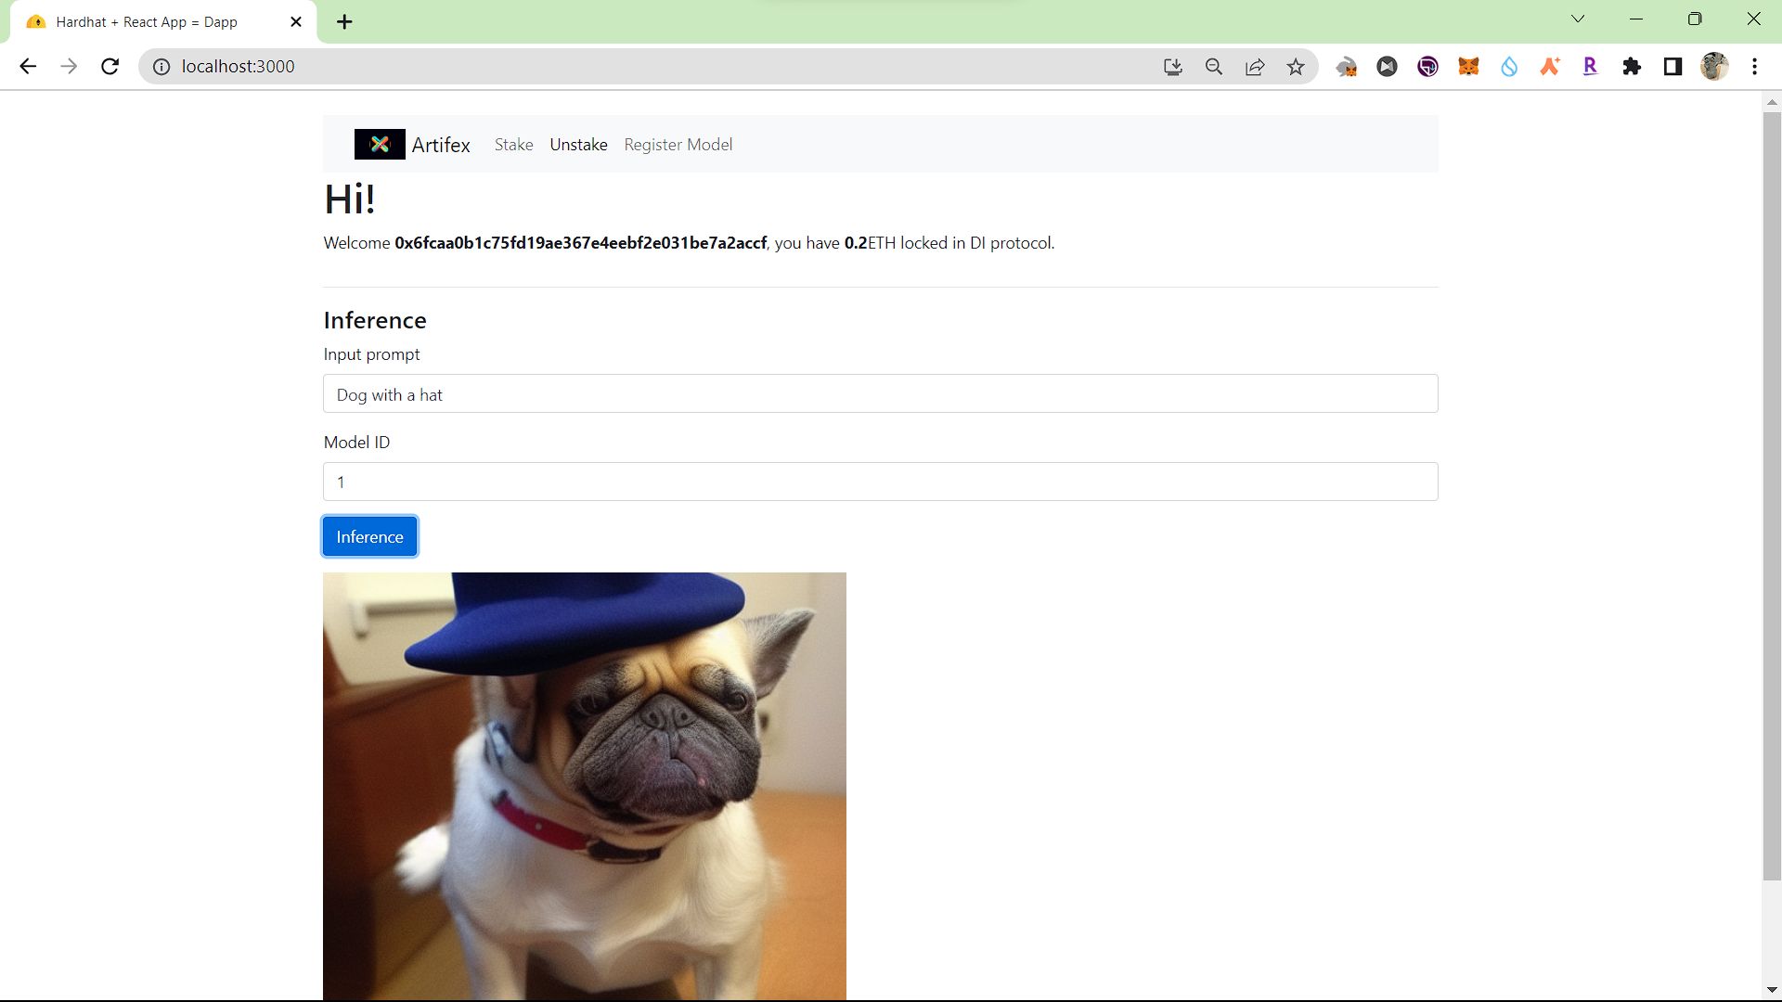Click the Diamond/Raindrop icon in toolbar
This screenshot has width=1782, height=1002.
(1508, 66)
